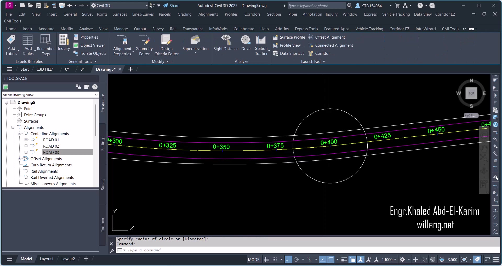Open the Civil 3D workspace dropdown
The height and width of the screenshot is (266, 502).
coord(146,5)
